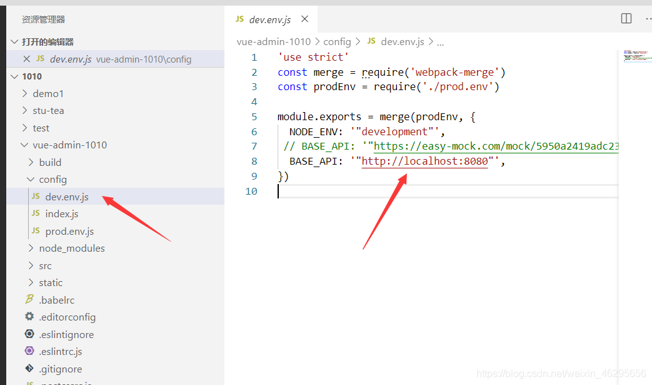Open index.js in the config folder

click(x=116, y=213)
